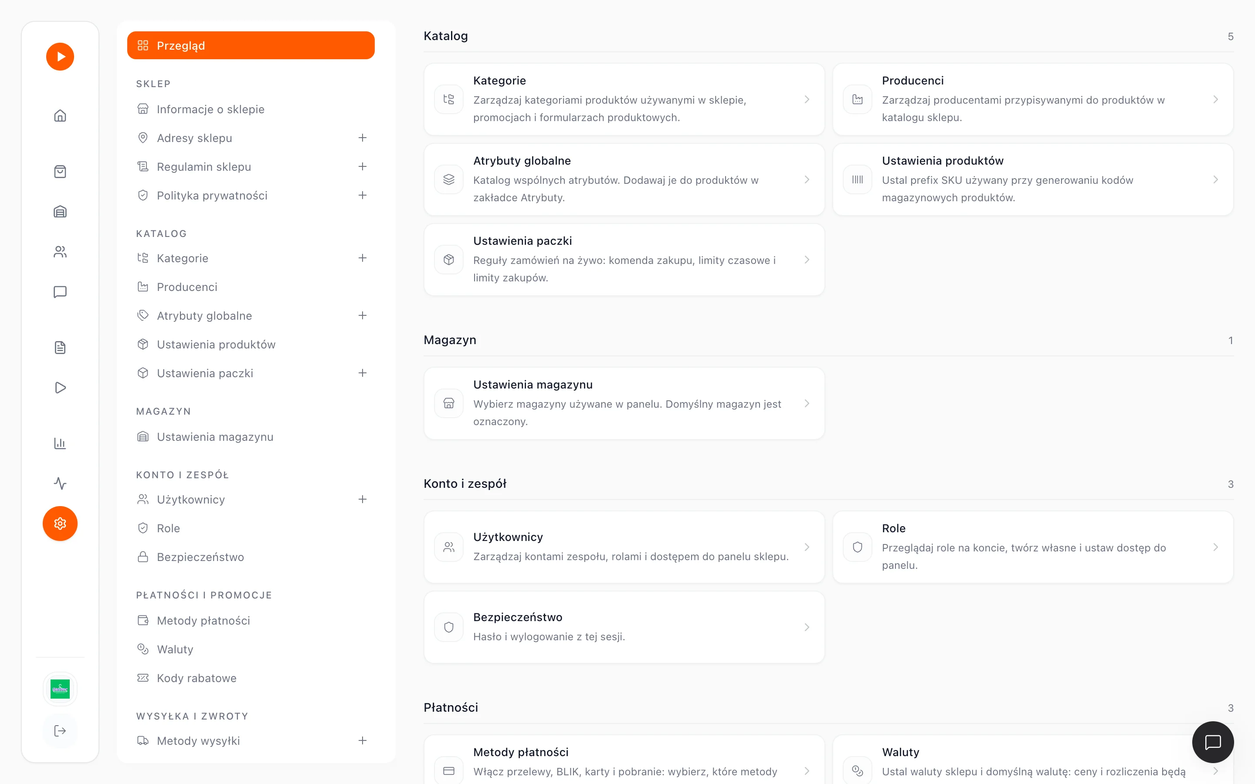Viewport: 1255px width, 784px height.
Task: Open Metody płatności sidebar item
Action: (x=251, y=621)
